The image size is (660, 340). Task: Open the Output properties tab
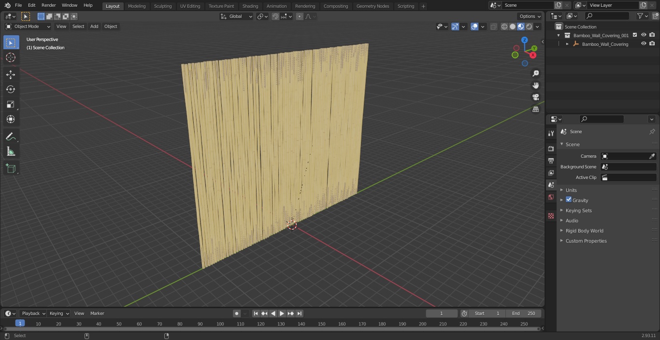[x=551, y=161]
